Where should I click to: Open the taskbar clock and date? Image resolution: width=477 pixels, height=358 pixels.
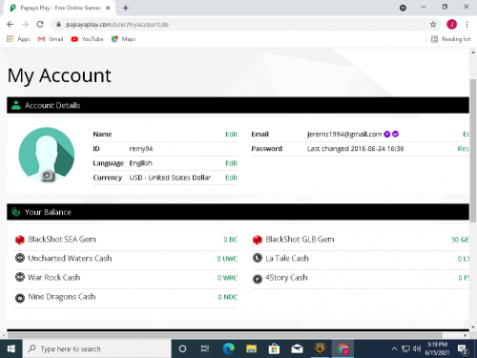437,348
